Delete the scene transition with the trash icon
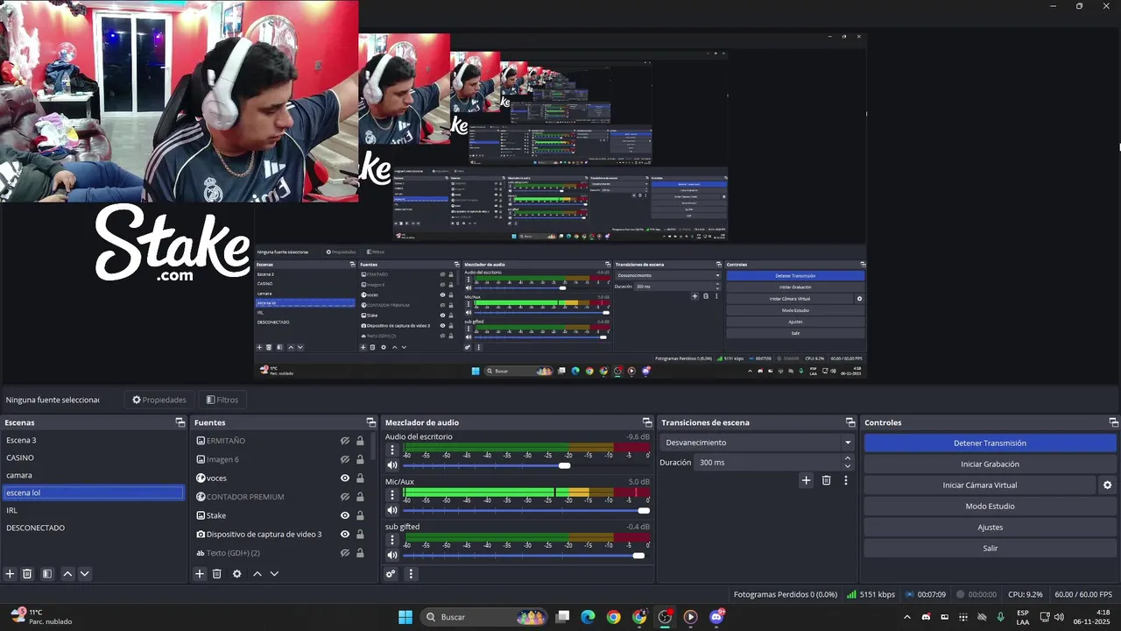 point(826,480)
